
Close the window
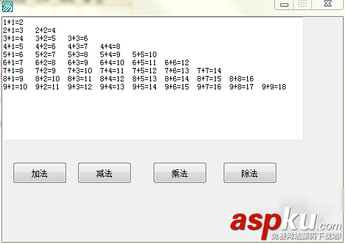pos(327,4)
